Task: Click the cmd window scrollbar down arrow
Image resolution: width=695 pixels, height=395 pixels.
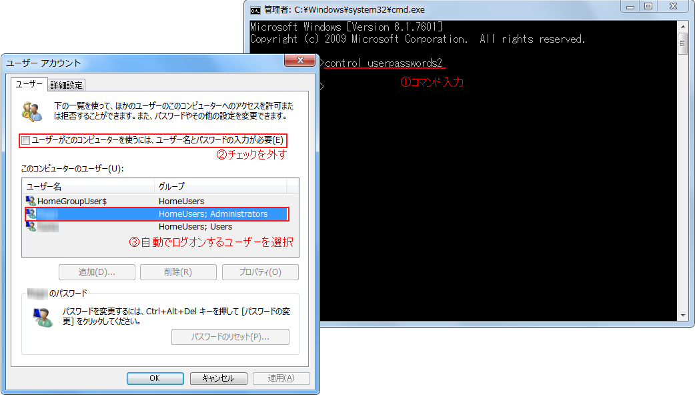Action: pyautogui.click(x=682, y=315)
